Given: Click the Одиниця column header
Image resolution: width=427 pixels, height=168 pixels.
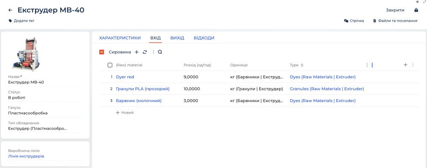Looking at the screenshot, I should coord(239,65).
